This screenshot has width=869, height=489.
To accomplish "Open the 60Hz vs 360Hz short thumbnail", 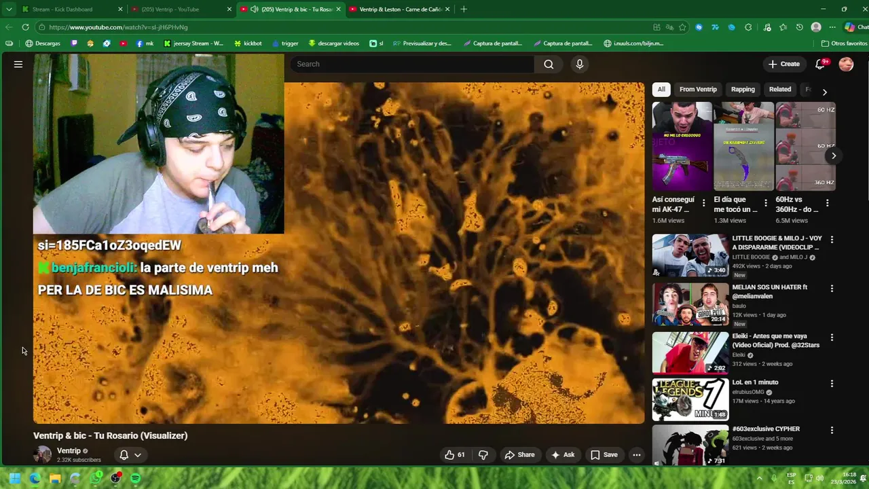I will point(805,146).
